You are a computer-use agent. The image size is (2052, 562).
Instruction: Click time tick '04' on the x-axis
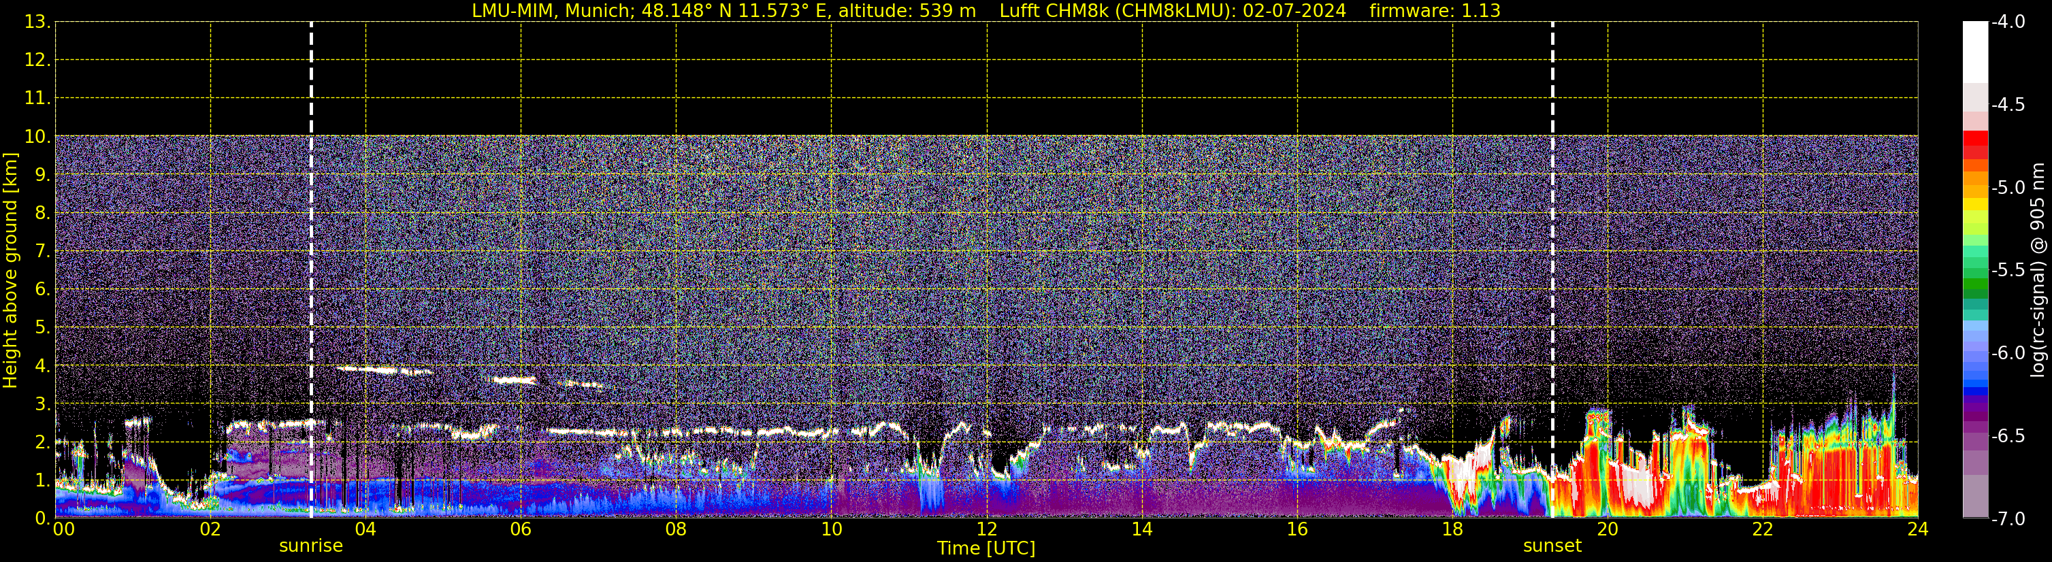365,529
